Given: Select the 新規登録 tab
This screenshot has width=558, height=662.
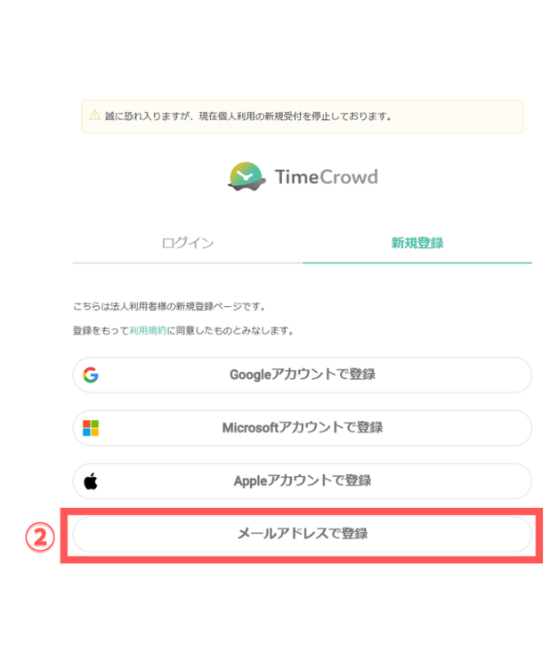Looking at the screenshot, I should coord(417,243).
